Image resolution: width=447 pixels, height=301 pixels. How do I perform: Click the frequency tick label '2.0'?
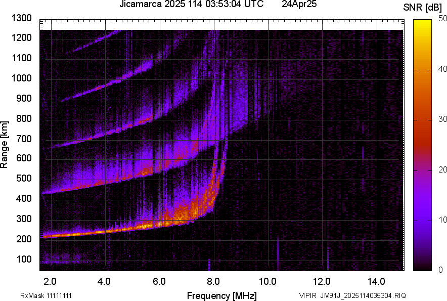pyautogui.click(x=50, y=282)
